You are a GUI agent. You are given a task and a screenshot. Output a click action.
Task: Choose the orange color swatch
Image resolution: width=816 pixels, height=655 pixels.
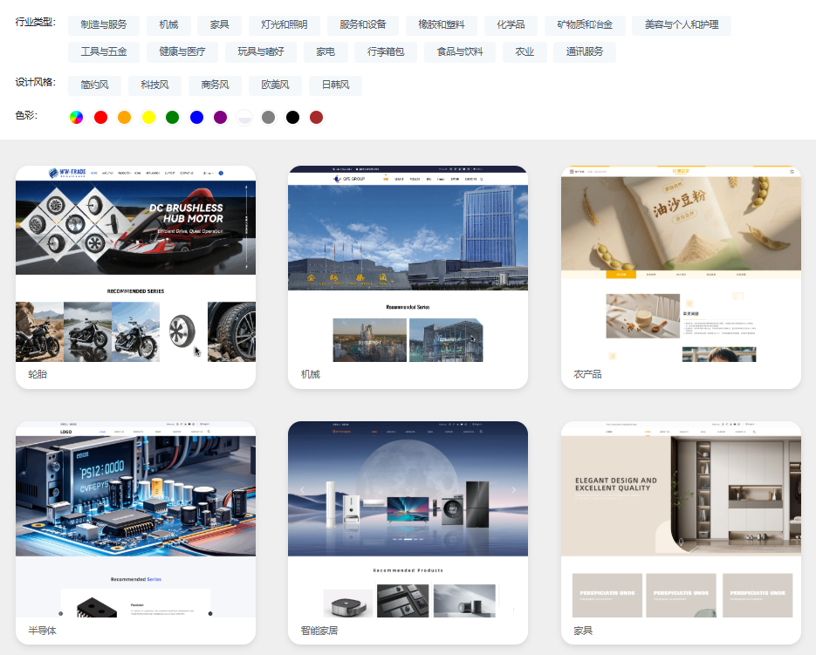point(125,117)
